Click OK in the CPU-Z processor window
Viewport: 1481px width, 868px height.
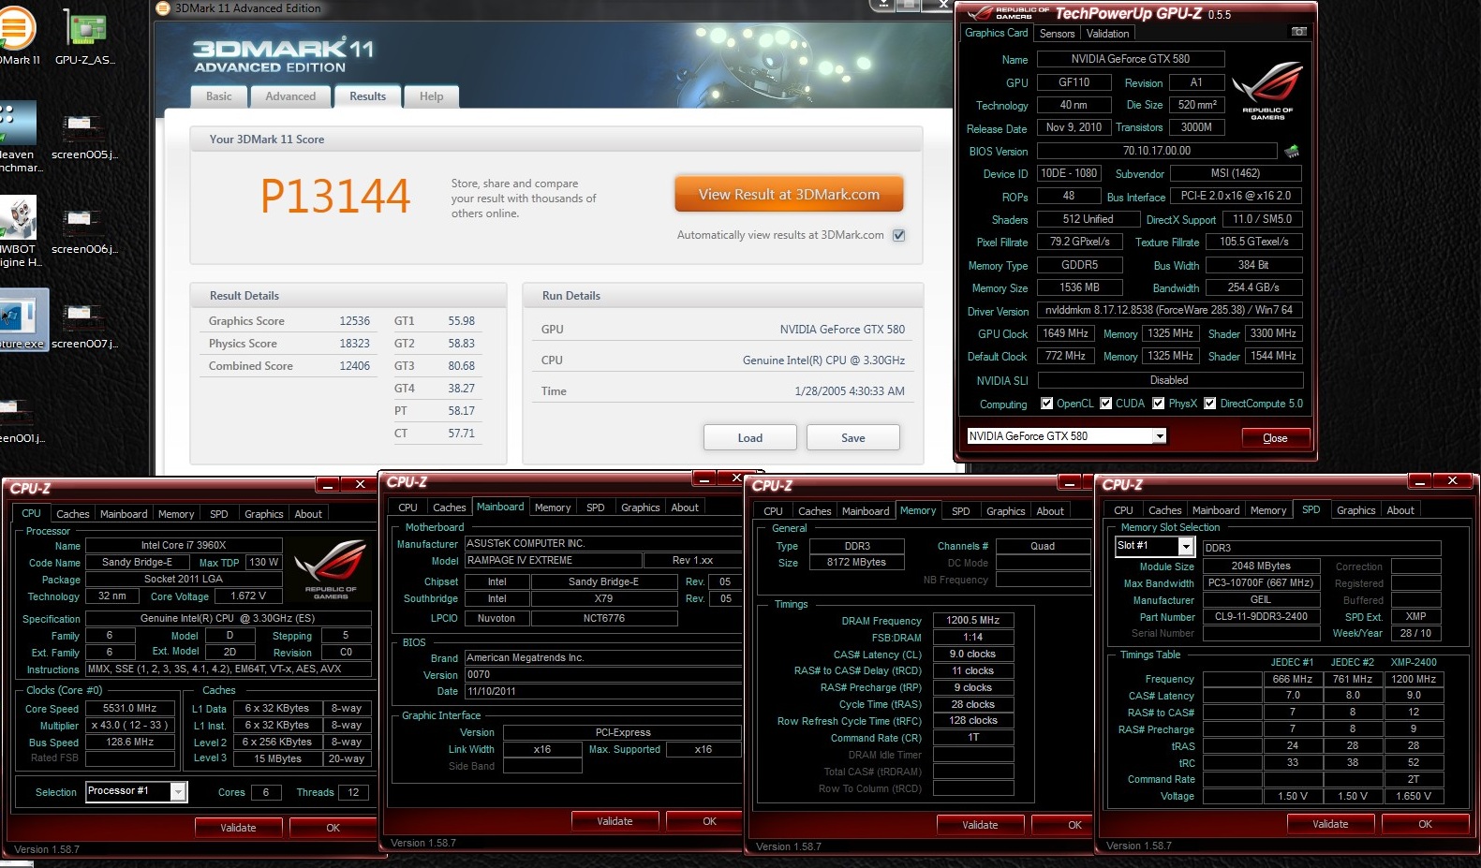click(x=333, y=828)
